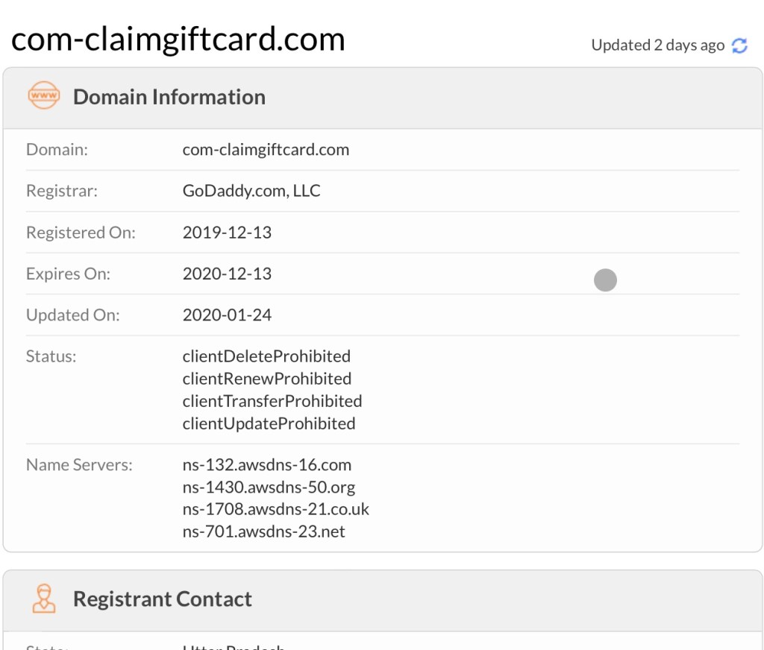Click the clientUpdateProhibited status

click(x=269, y=423)
